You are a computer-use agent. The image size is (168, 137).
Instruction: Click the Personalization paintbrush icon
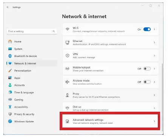tap(10, 71)
